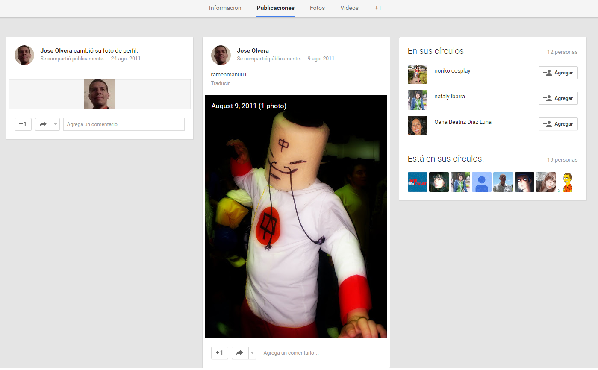Click the Está en sus círculos heading
The width and height of the screenshot is (598, 370).
coord(446,159)
